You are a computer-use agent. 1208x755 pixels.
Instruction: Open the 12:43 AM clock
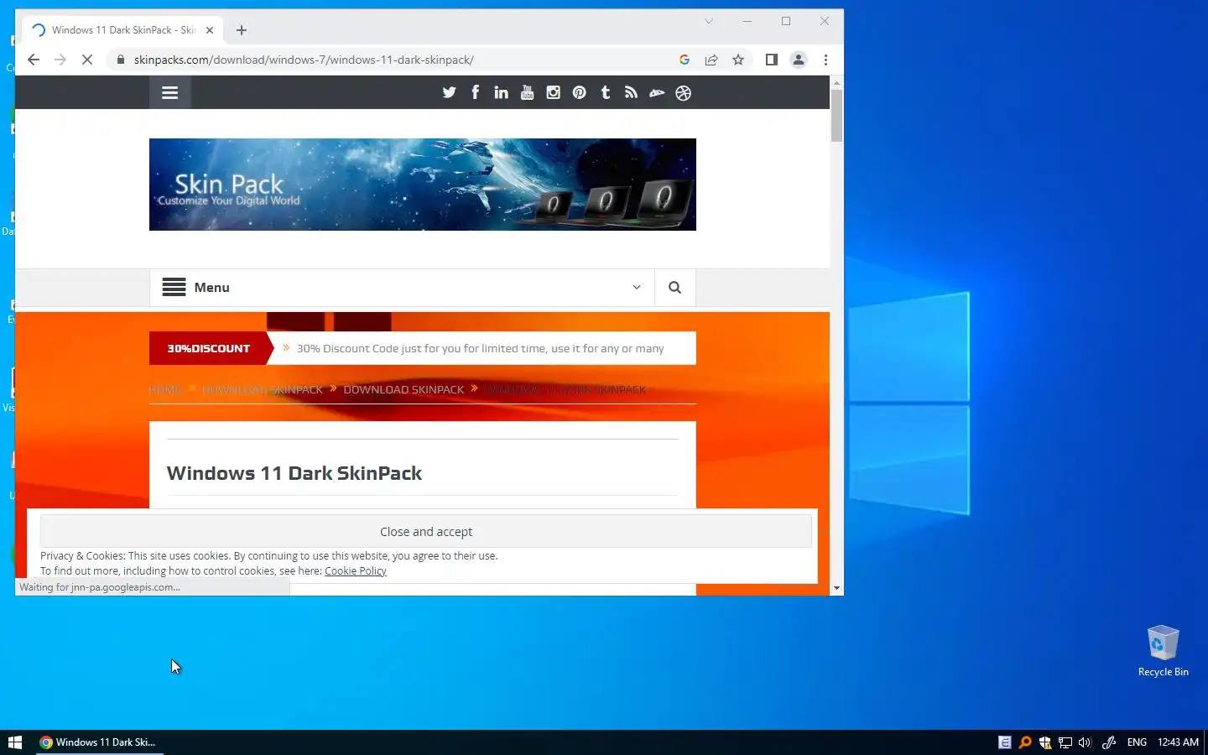tap(1178, 742)
